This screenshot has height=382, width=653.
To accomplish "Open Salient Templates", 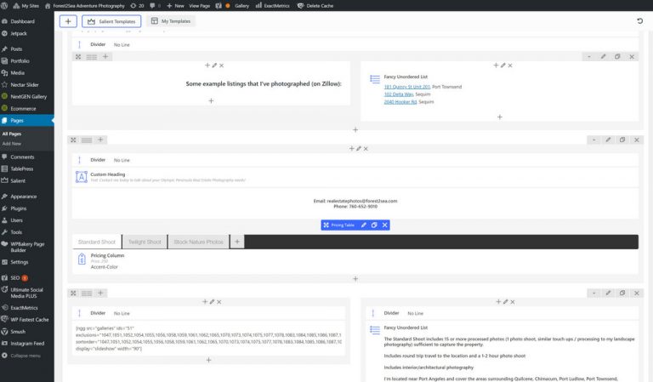I will coord(111,20).
